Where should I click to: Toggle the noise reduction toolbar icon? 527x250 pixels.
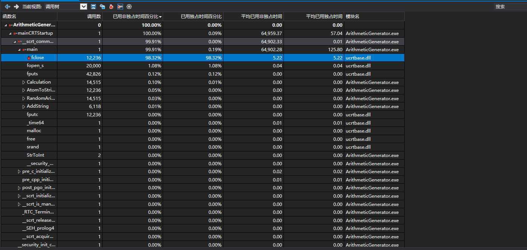[120, 6]
